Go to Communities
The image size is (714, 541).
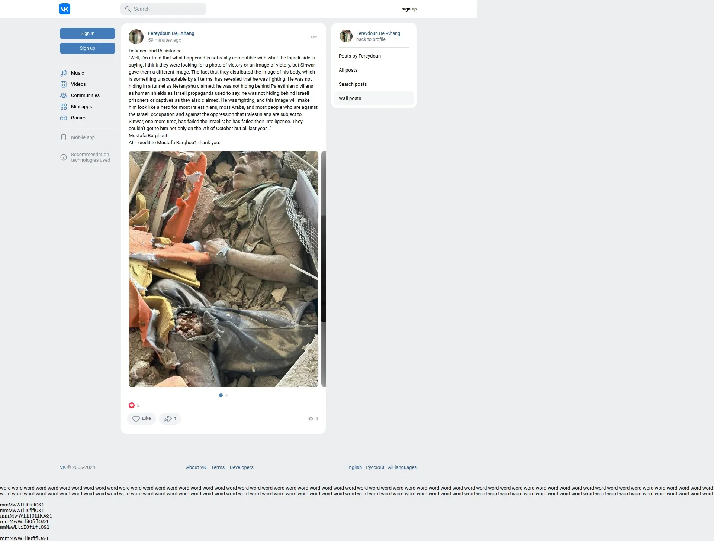tap(85, 95)
